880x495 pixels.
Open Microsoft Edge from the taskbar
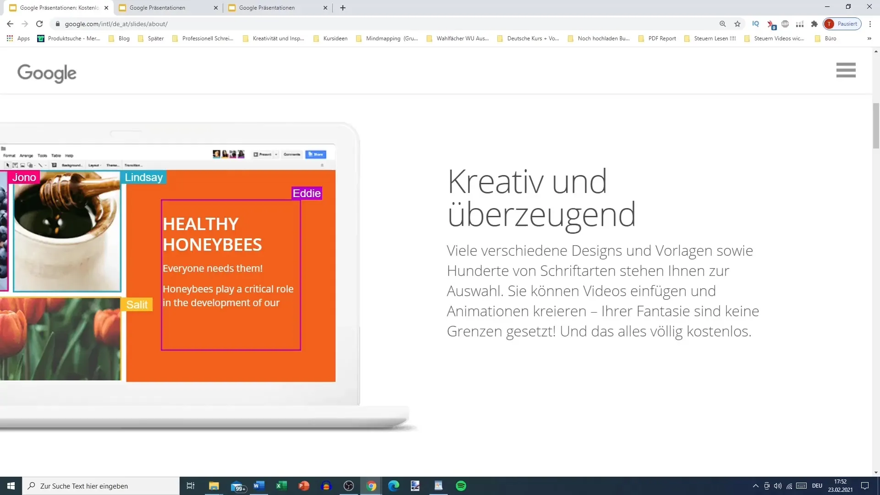[x=393, y=486]
